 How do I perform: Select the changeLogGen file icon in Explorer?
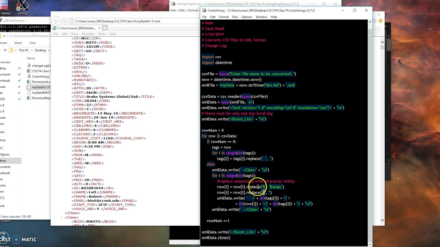tap(29, 66)
